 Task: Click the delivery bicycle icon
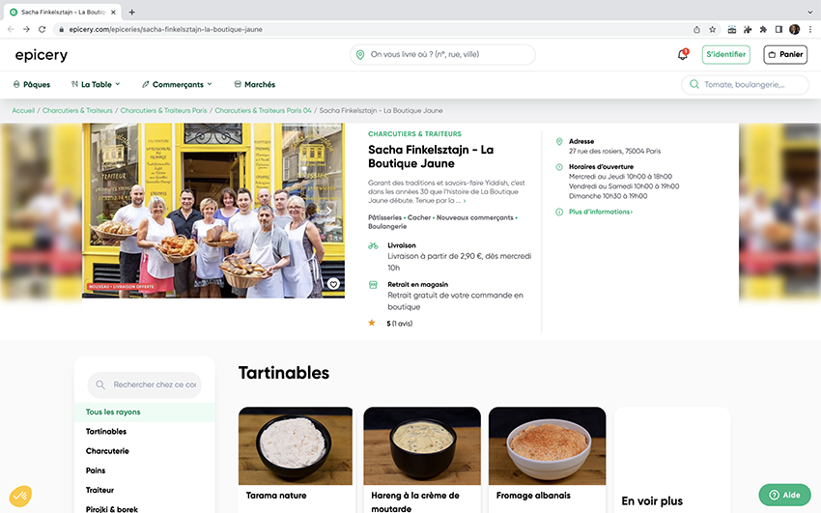pos(373,245)
